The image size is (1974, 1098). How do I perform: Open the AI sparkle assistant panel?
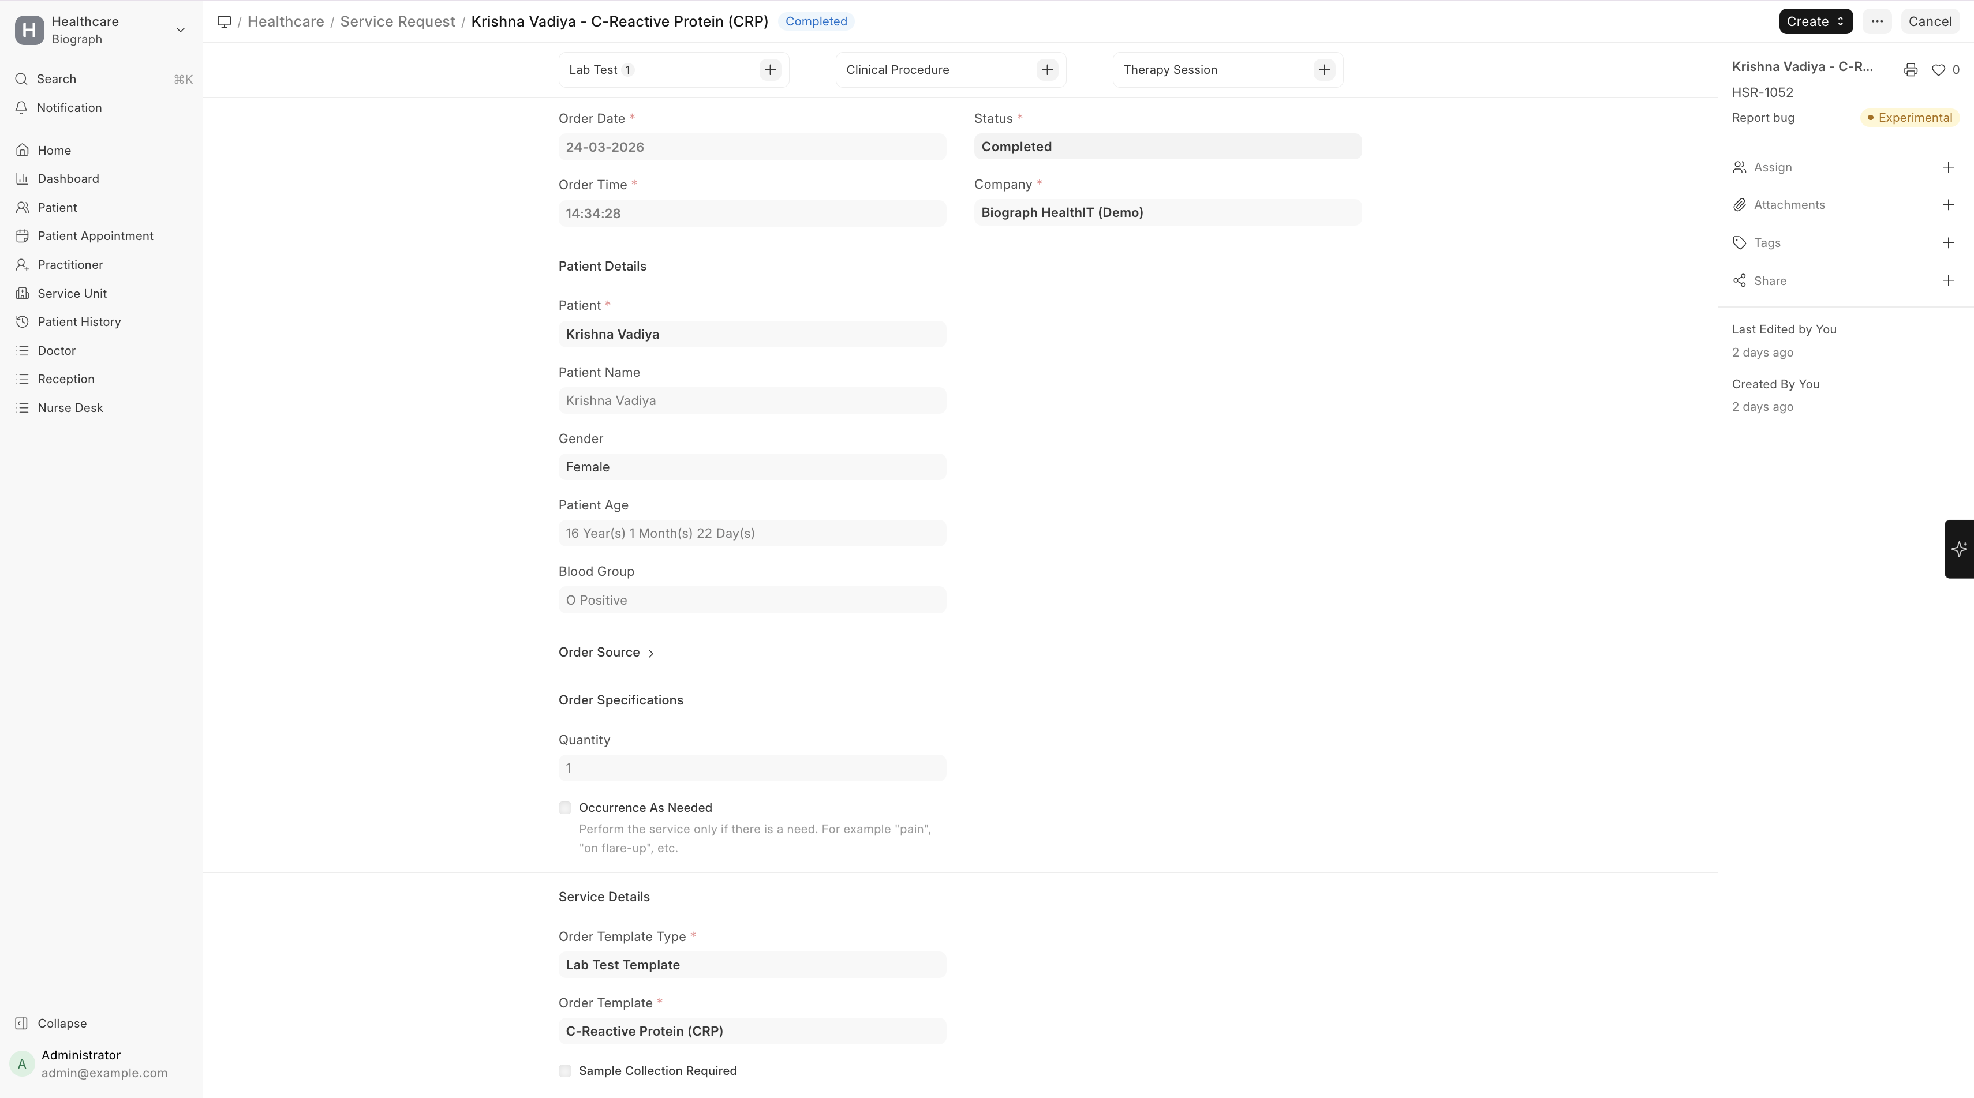1958,549
